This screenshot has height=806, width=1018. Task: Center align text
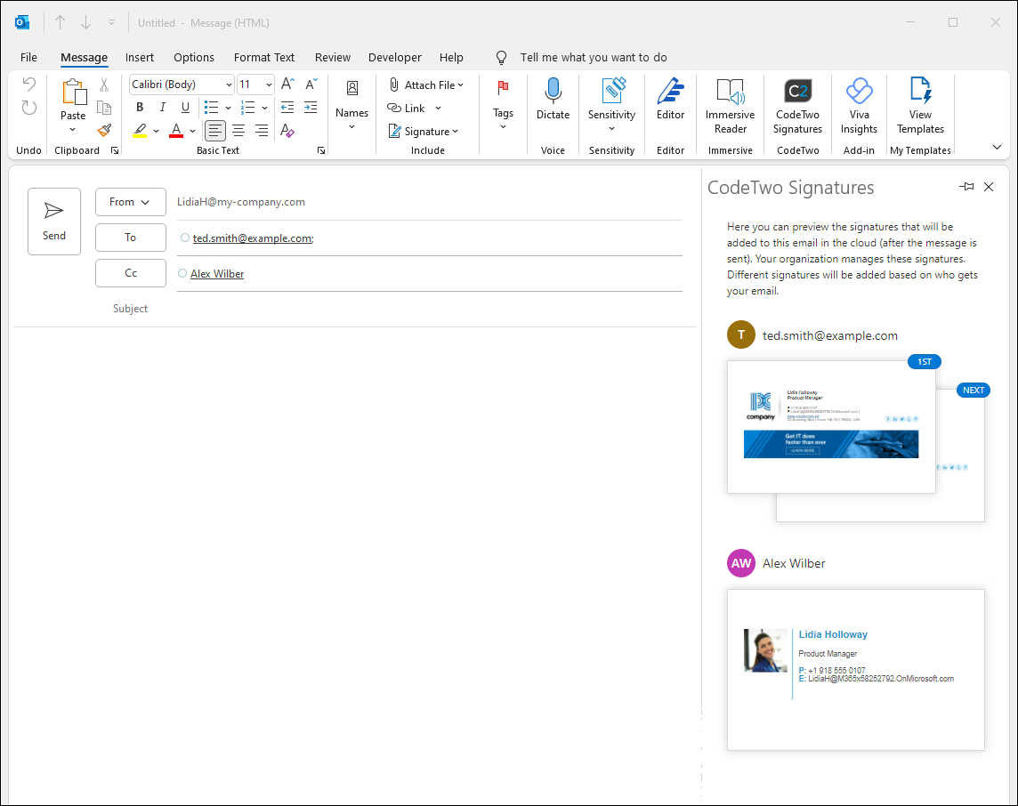point(238,131)
